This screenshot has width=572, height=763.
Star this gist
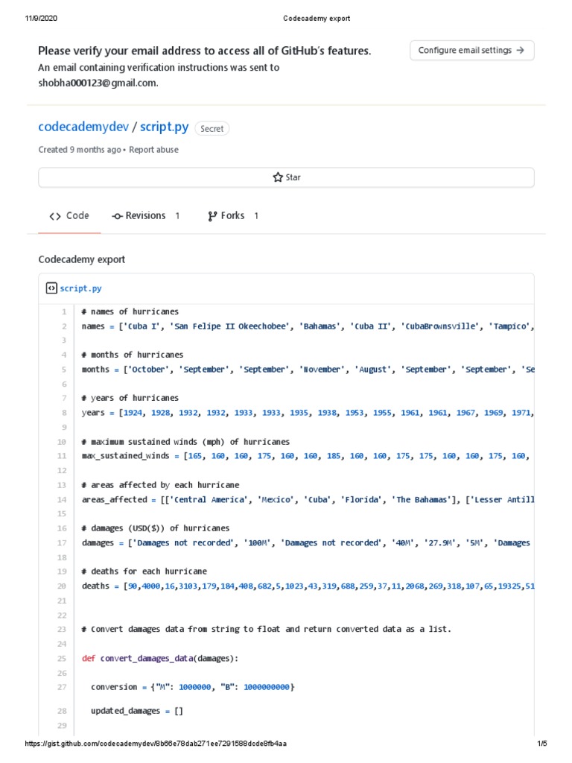coord(286,177)
